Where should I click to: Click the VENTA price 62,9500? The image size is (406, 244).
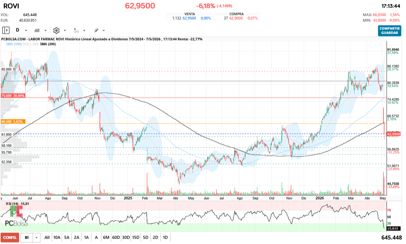(x=189, y=18)
